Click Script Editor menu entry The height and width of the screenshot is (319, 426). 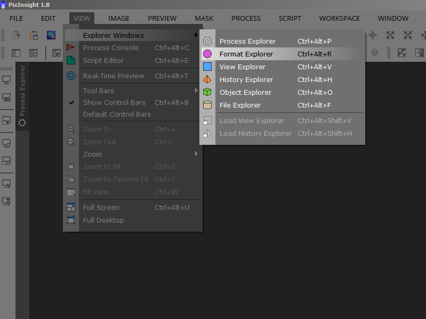132,60
